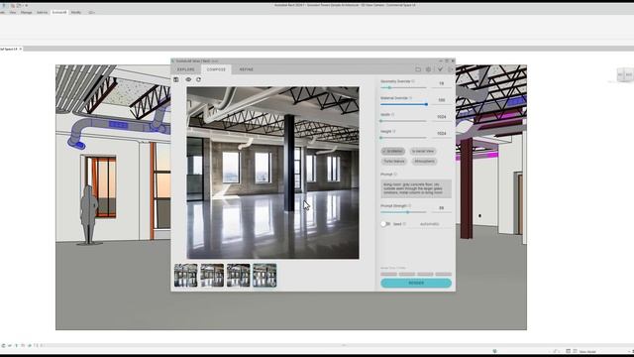Screen dimensions: 634x357
Task: Click the info icon next to Width
Action: point(393,115)
